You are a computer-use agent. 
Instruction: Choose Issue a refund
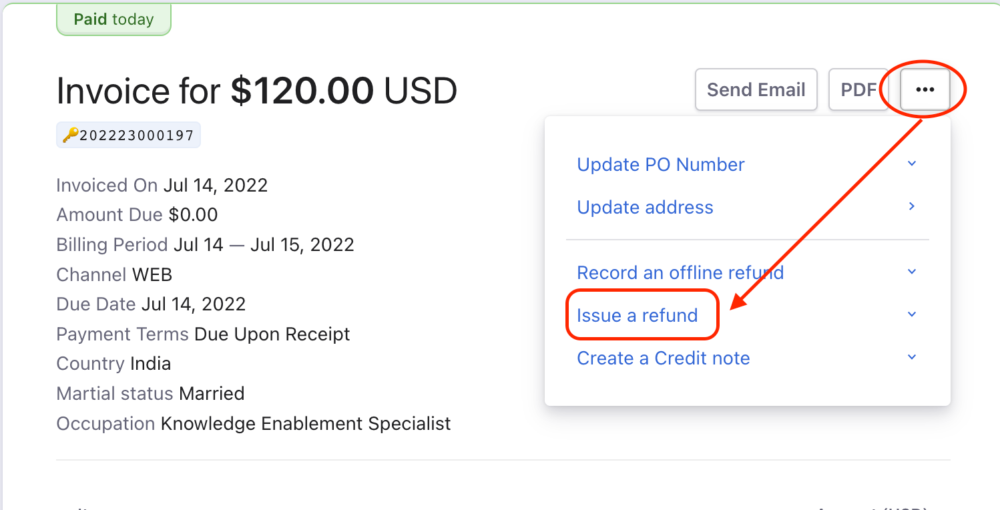638,316
